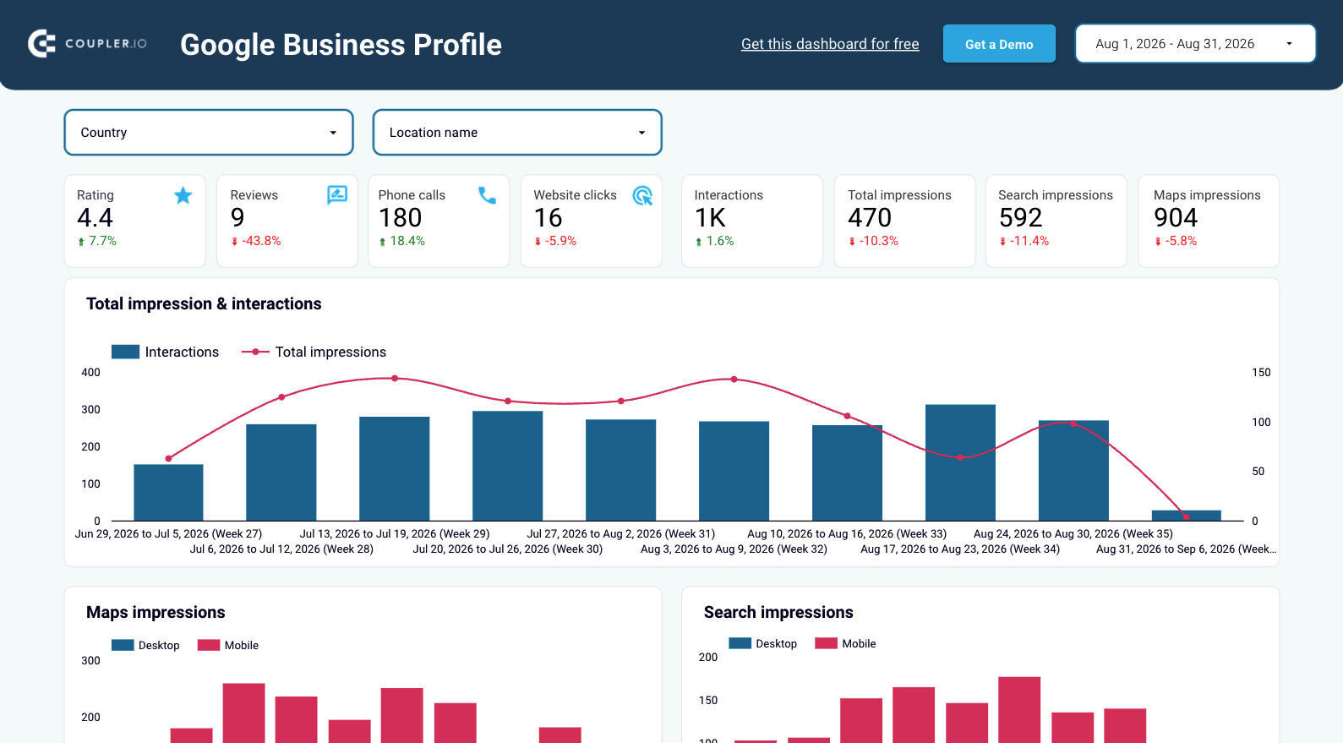Image resolution: width=1343 pixels, height=743 pixels.
Task: Click the Google Business Profile heading
Action: pos(341,44)
